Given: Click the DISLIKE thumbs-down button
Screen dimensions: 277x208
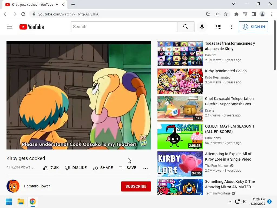Looking at the screenshot, I should 76,168.
